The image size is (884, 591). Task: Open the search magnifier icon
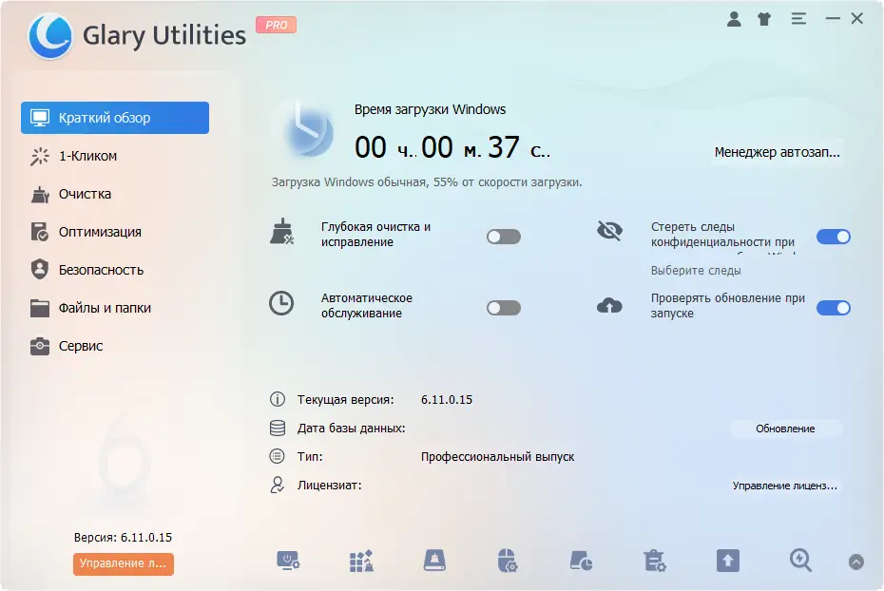[x=799, y=561]
